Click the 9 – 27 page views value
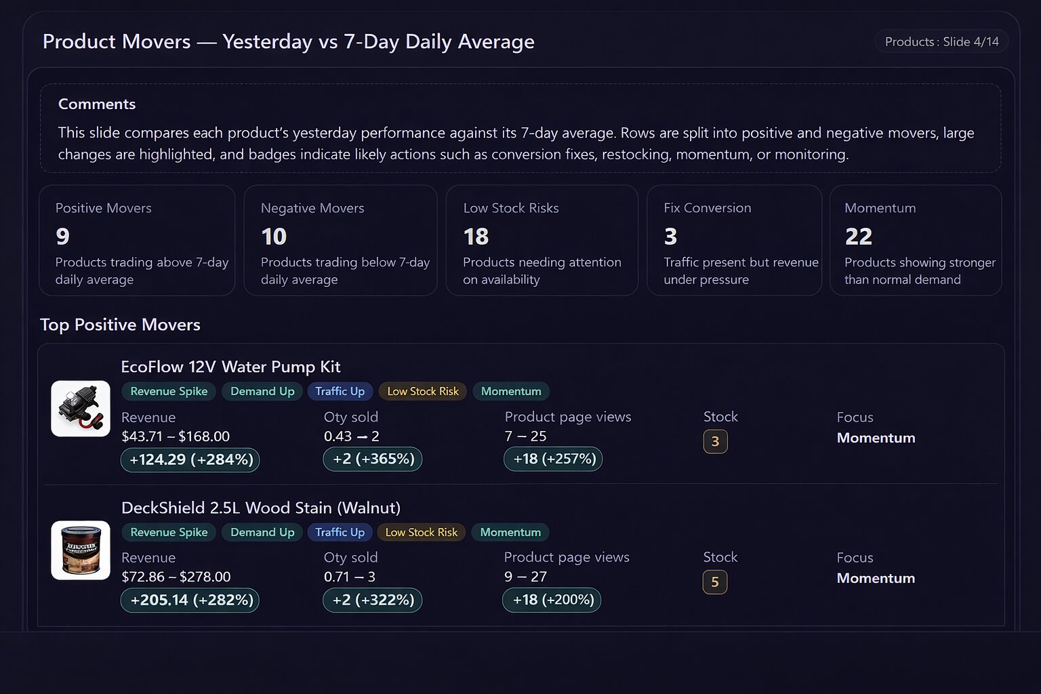Screen dimensions: 1041x694 pos(526,577)
